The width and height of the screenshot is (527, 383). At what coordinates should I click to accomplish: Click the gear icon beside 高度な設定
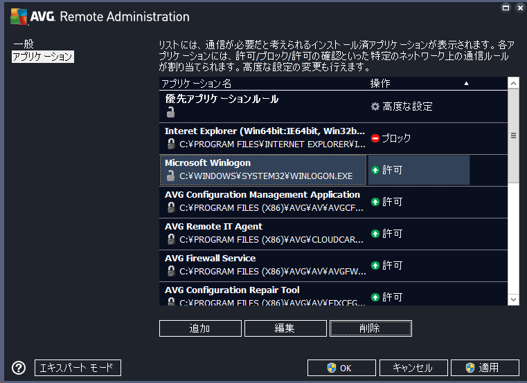coord(375,106)
